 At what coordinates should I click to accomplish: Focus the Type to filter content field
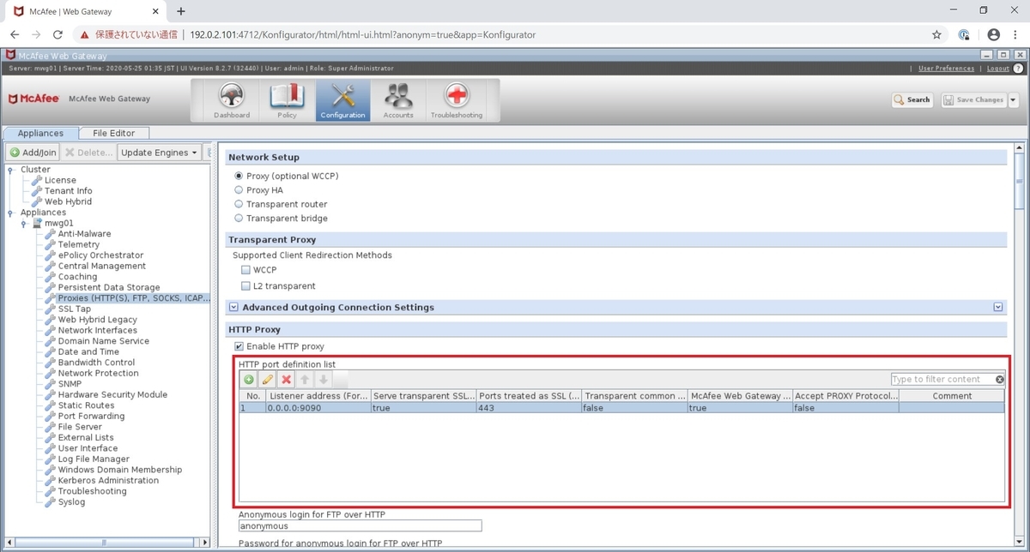(x=942, y=380)
